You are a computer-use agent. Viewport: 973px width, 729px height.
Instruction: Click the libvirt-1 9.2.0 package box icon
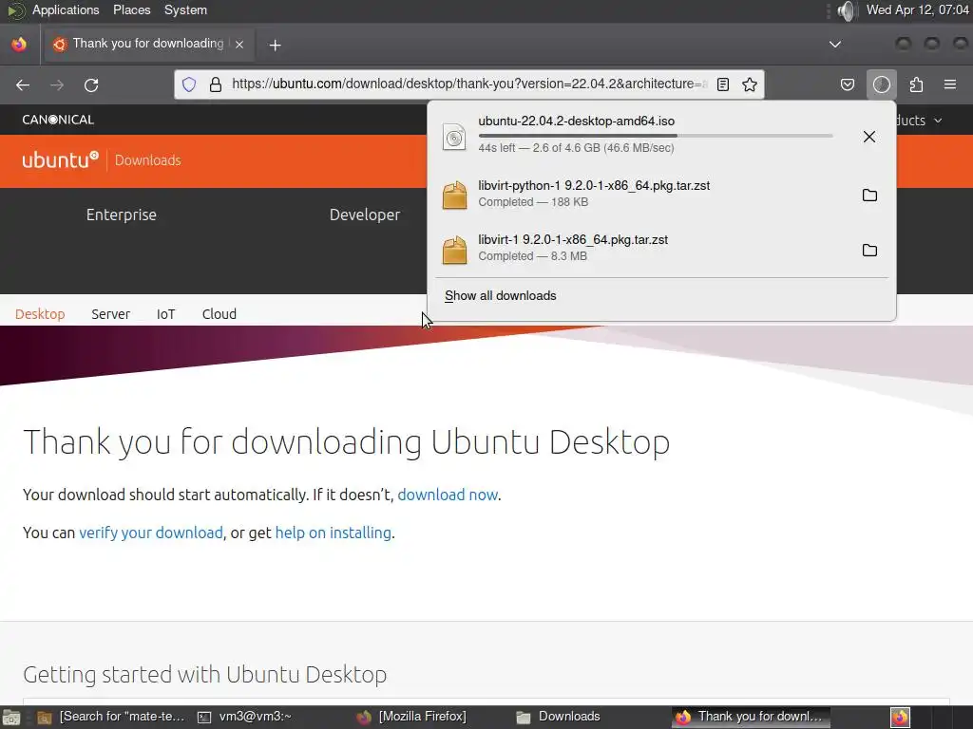pyautogui.click(x=454, y=250)
